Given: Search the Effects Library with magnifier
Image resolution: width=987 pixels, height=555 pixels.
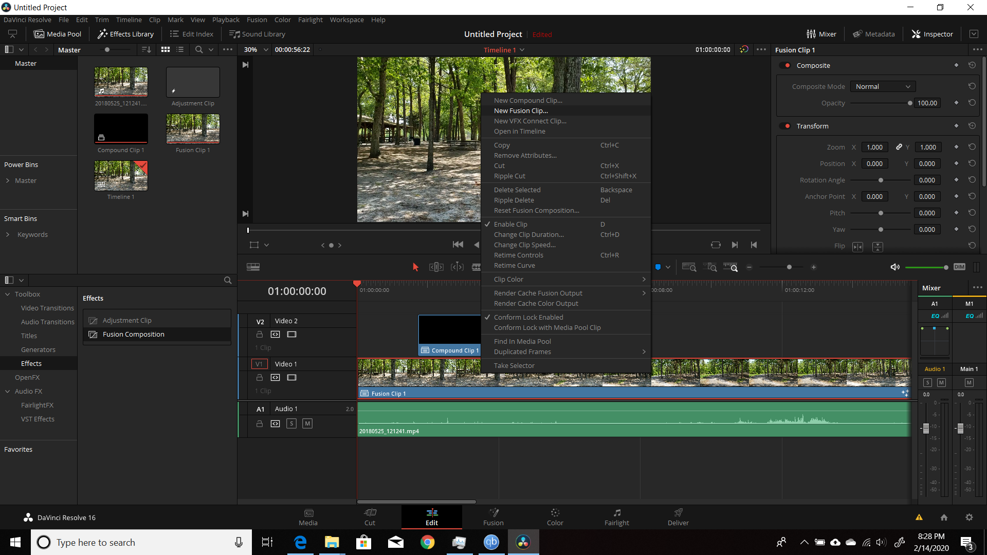Looking at the screenshot, I should (x=228, y=281).
